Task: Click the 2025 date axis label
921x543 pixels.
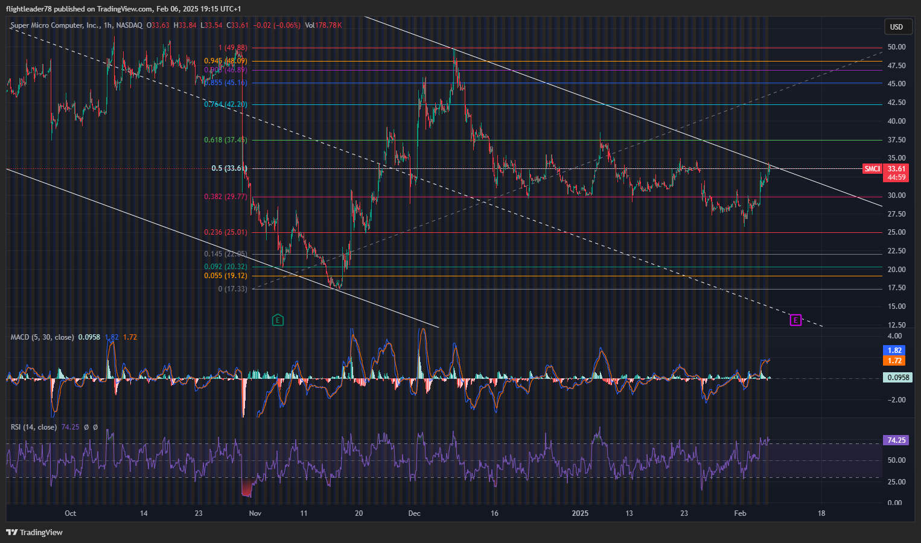Action: [x=580, y=513]
